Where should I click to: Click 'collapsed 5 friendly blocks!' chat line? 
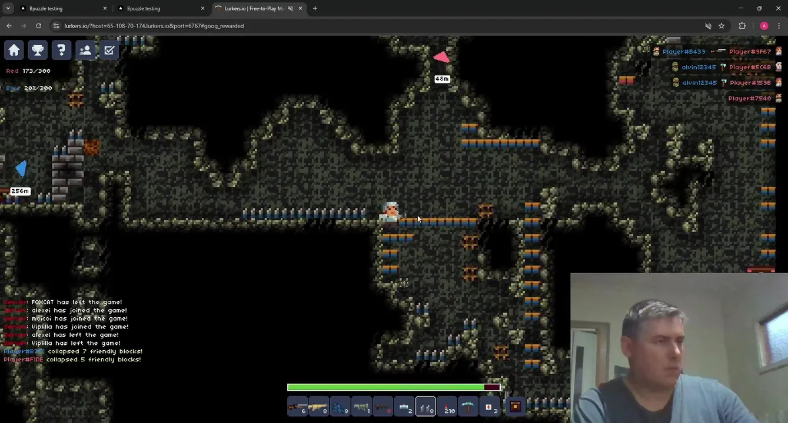(x=94, y=360)
